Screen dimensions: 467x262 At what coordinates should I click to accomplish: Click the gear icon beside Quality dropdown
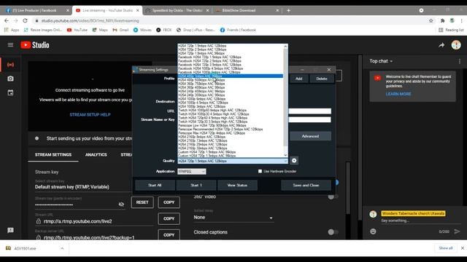tap(294, 161)
